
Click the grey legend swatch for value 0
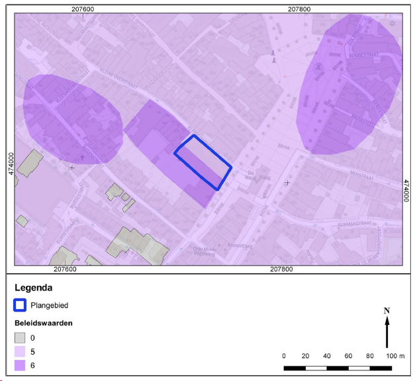pos(21,337)
